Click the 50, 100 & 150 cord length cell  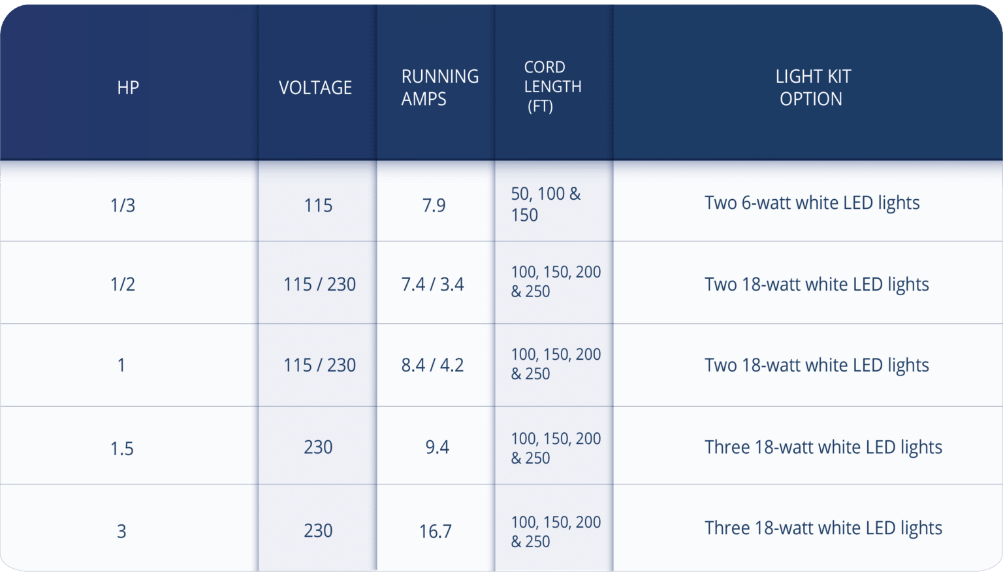545,204
